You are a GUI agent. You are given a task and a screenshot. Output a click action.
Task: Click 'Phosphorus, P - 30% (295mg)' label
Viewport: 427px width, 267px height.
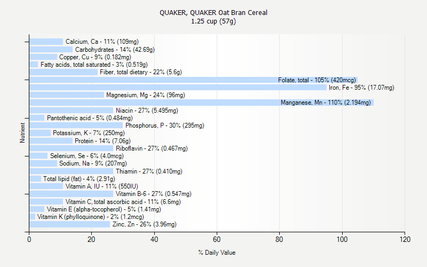(165, 125)
